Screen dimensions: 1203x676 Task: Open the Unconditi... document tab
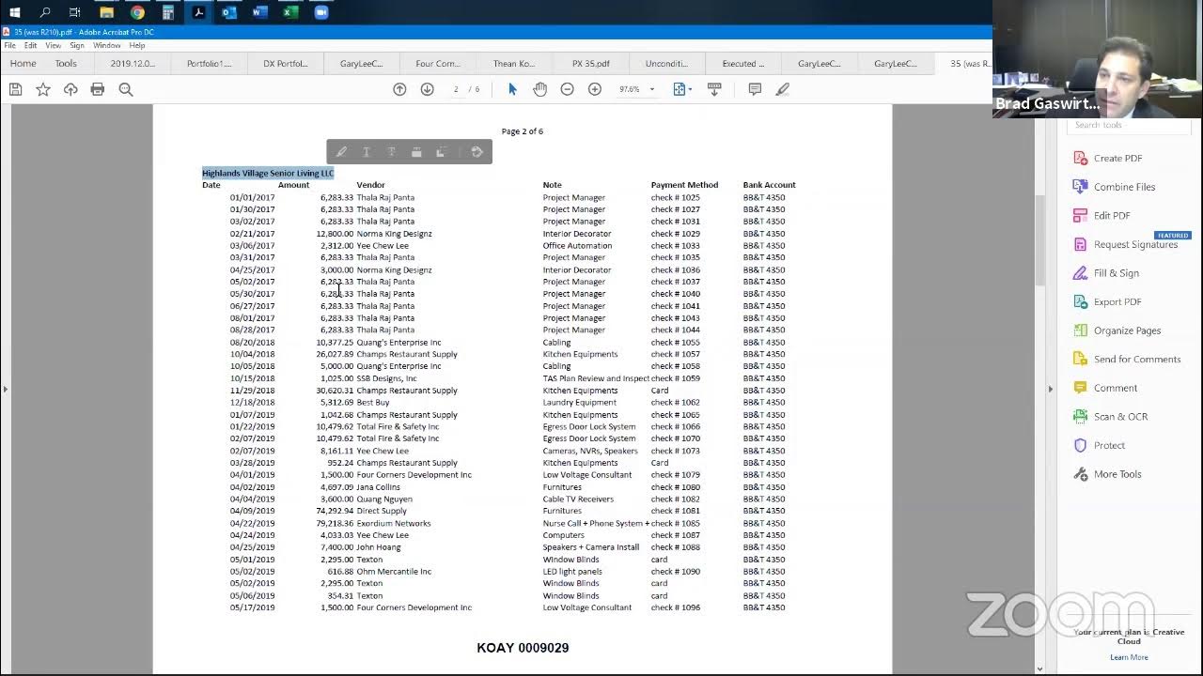click(666, 64)
